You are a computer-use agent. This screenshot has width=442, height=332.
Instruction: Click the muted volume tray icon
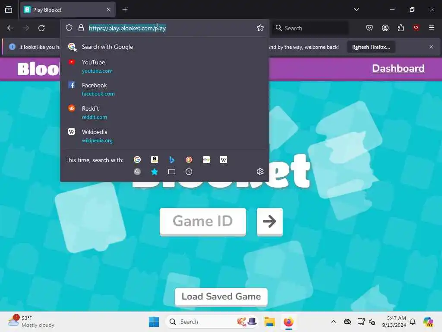click(x=372, y=322)
